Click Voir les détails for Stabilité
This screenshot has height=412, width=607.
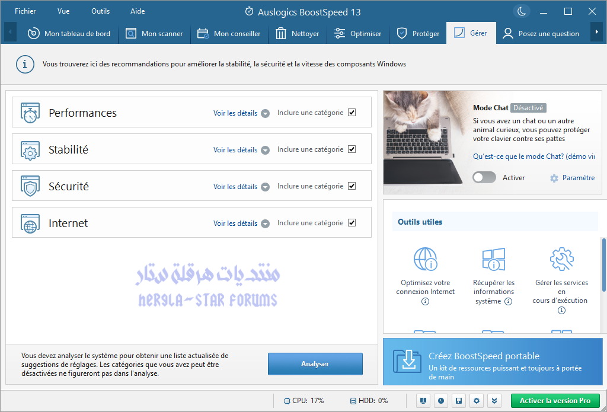click(x=235, y=150)
